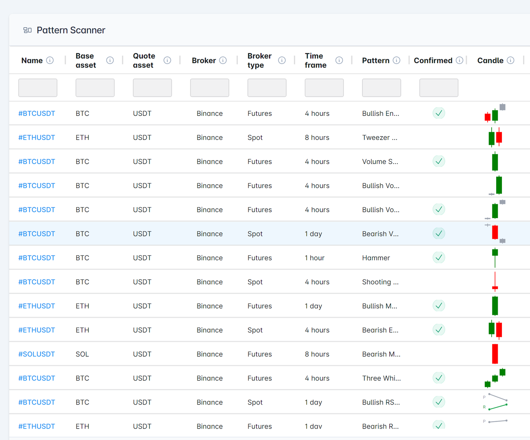Open the Bullish En... candle thumbnail
530x440 pixels.
495,113
